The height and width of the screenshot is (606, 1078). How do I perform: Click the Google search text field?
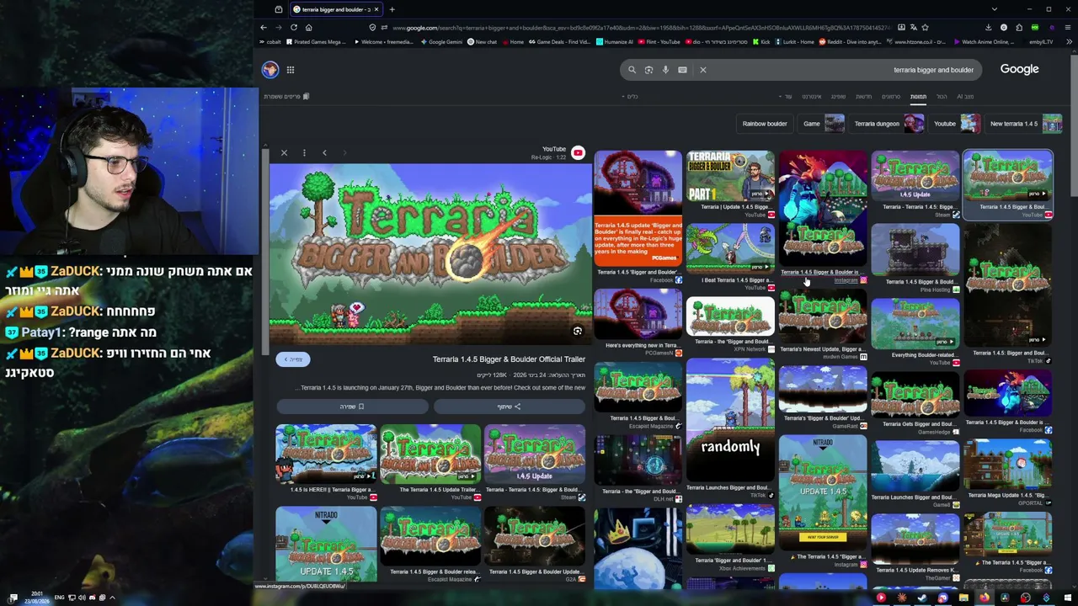[842, 70]
